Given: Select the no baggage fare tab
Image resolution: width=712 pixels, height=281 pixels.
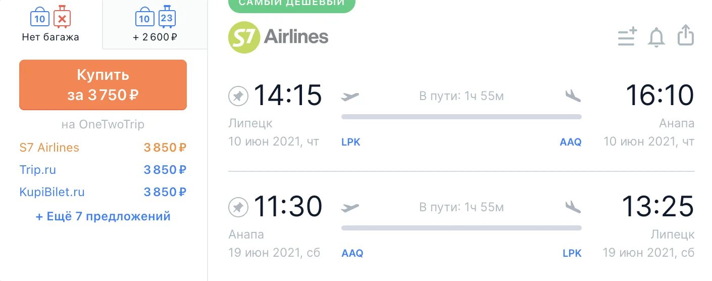Looking at the screenshot, I should click(50, 25).
